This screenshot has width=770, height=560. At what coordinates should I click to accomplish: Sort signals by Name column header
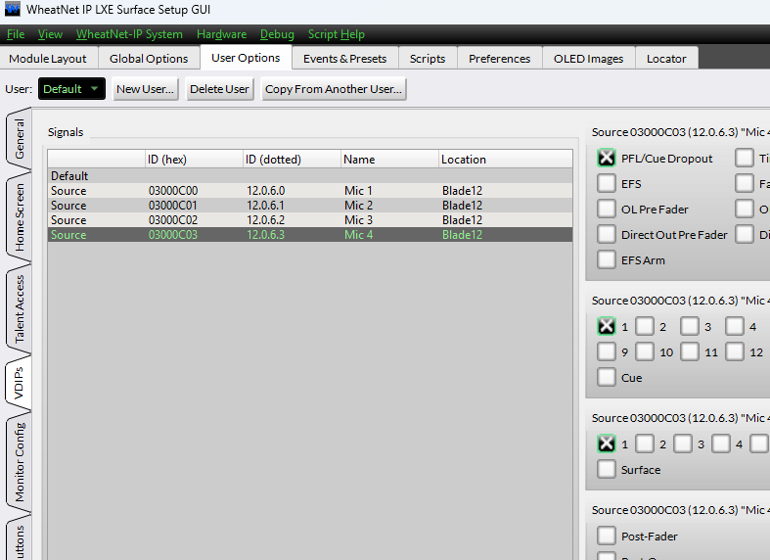389,160
